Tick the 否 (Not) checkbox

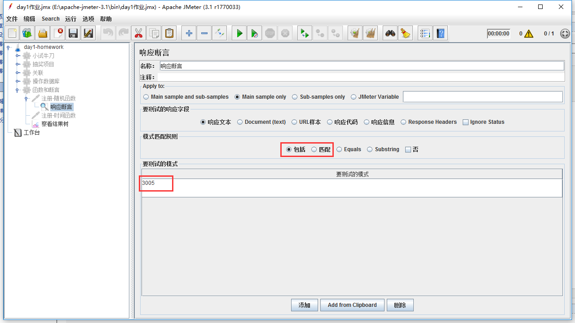coord(408,149)
